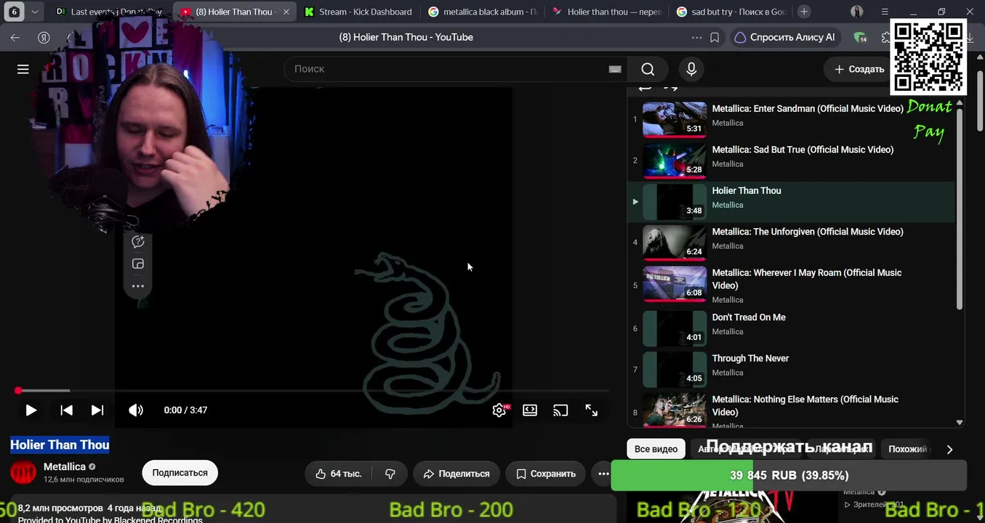985x523 pixels.
Task: Open the on-screen keyboard in search box
Action: tap(615, 69)
